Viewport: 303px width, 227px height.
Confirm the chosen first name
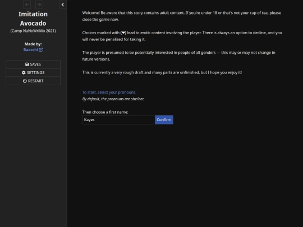164,120
